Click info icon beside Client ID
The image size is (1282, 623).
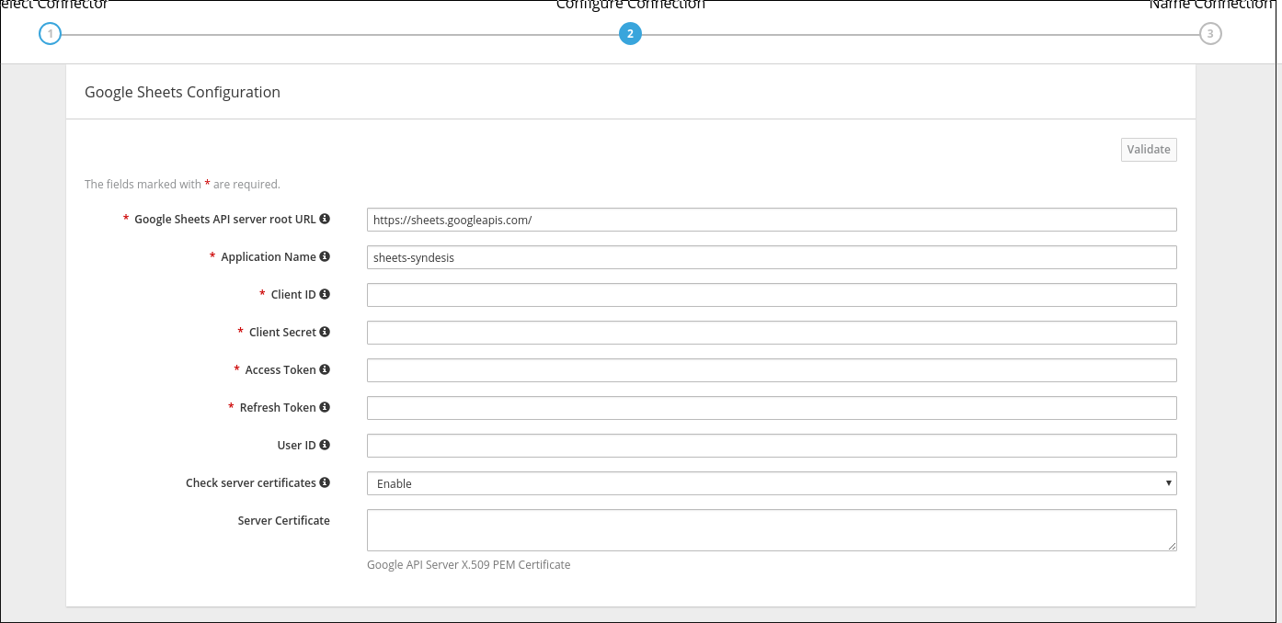[325, 294]
